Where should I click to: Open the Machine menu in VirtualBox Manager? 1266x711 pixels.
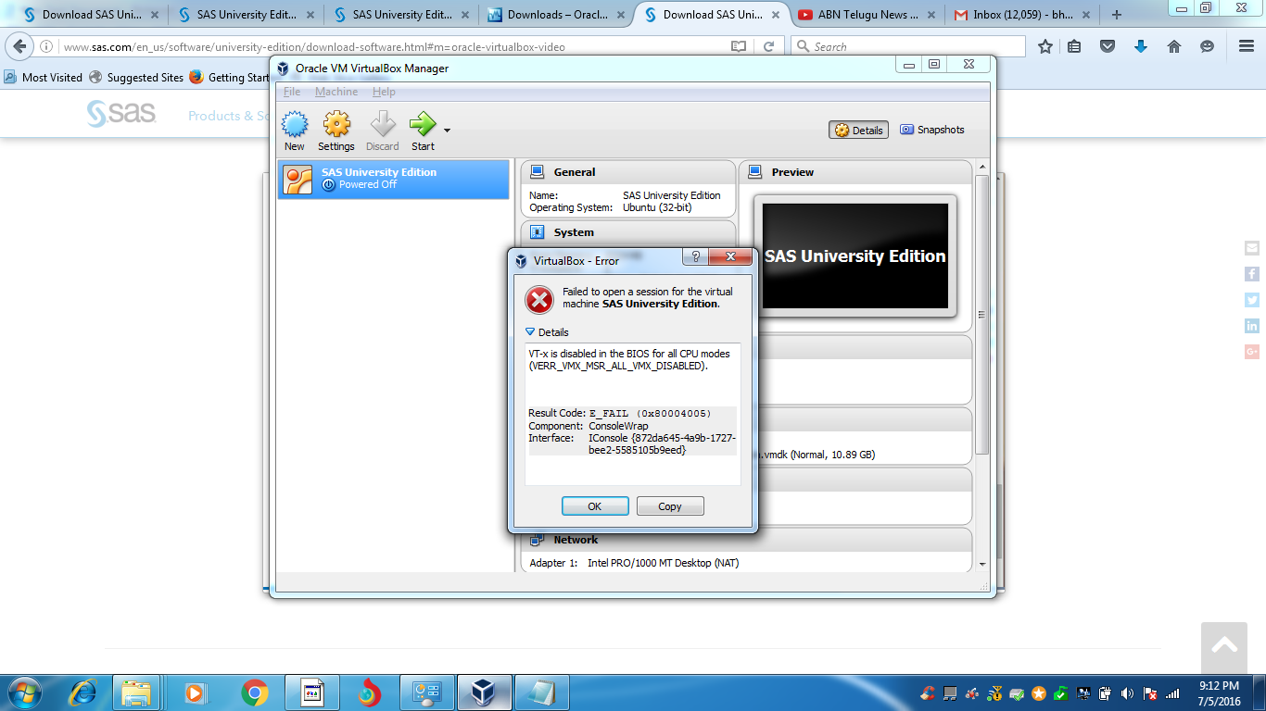point(336,92)
